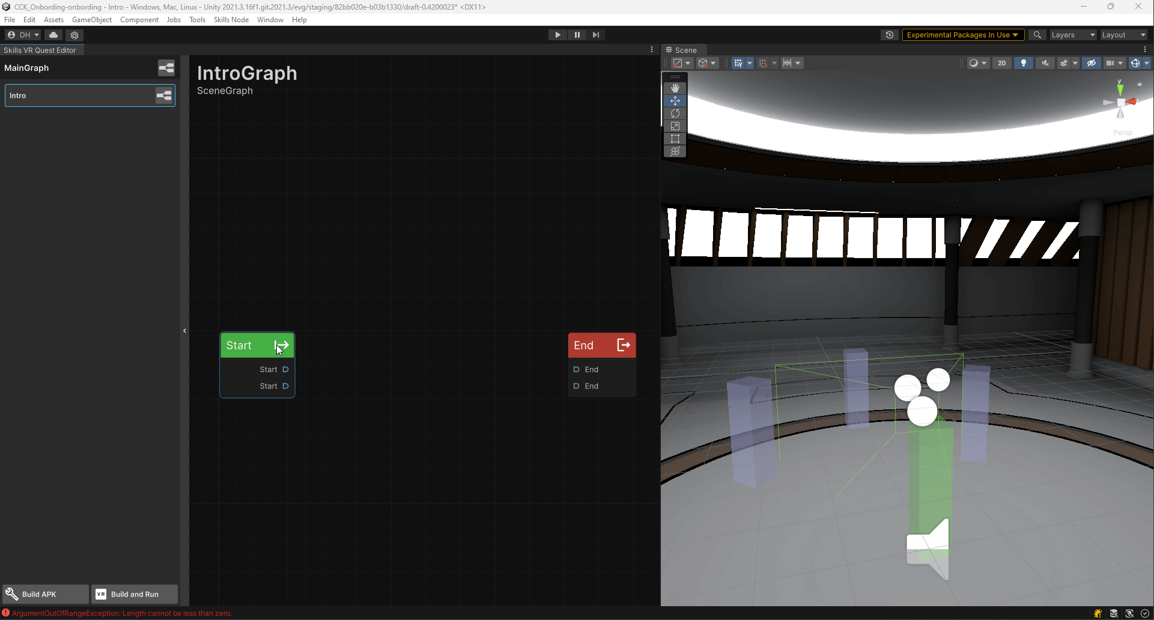
Task: Toggle 2D view mode in Scene
Action: [1001, 63]
